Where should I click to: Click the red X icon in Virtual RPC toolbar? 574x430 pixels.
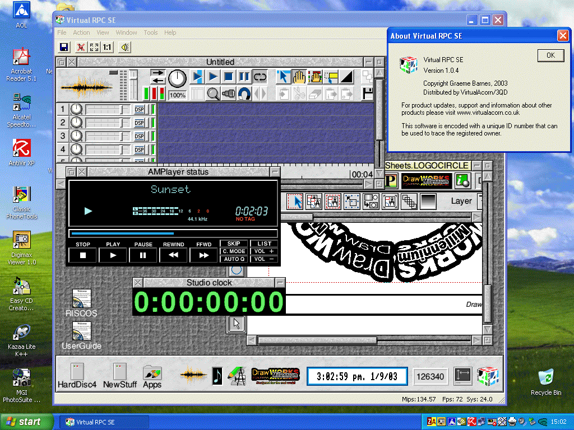click(x=81, y=47)
